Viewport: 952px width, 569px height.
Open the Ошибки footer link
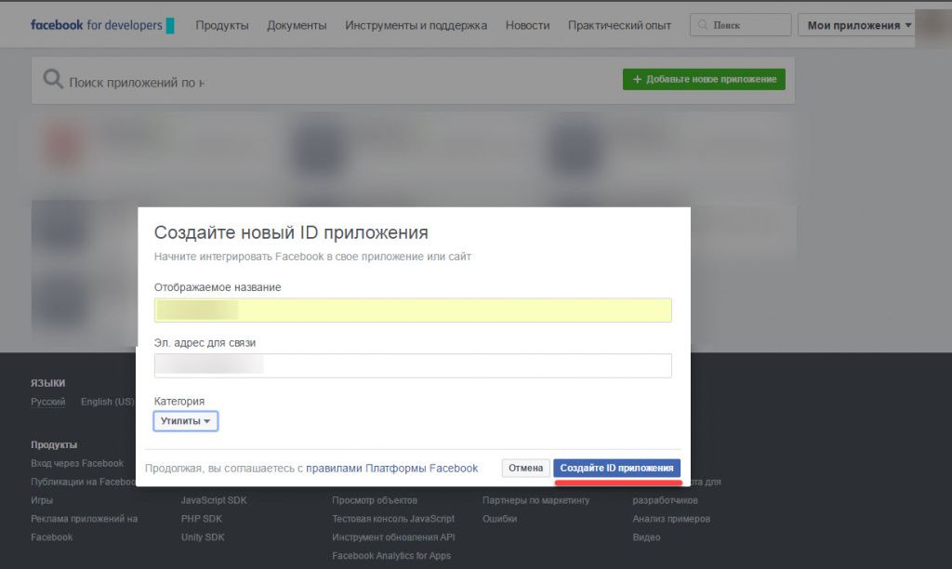click(x=499, y=519)
